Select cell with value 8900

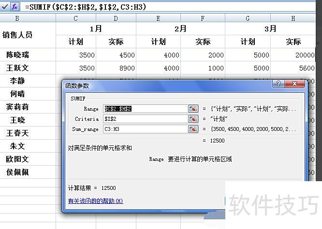pyautogui.click(x=116, y=68)
